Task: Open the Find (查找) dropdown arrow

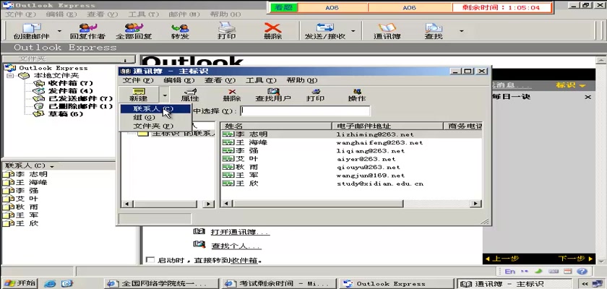Action: (x=461, y=31)
